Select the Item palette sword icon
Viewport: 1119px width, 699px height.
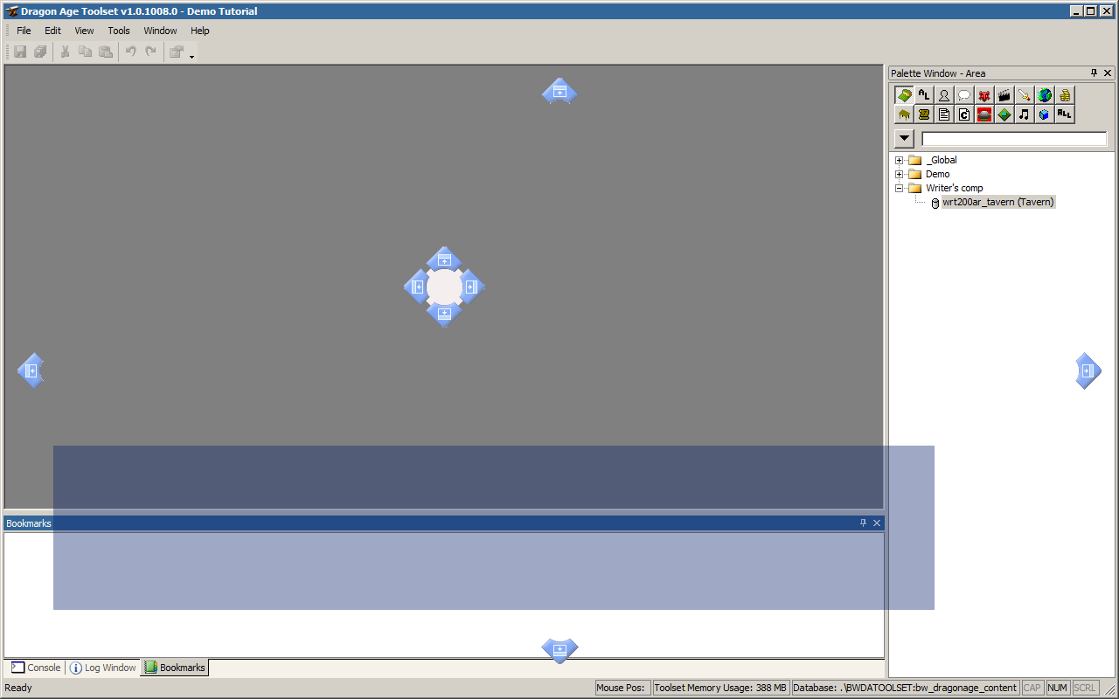[x=1025, y=95]
